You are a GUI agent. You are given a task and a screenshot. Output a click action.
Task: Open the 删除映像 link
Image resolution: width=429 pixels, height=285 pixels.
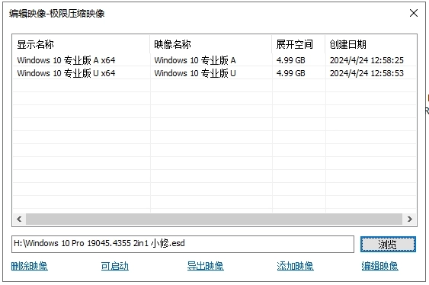(x=29, y=266)
